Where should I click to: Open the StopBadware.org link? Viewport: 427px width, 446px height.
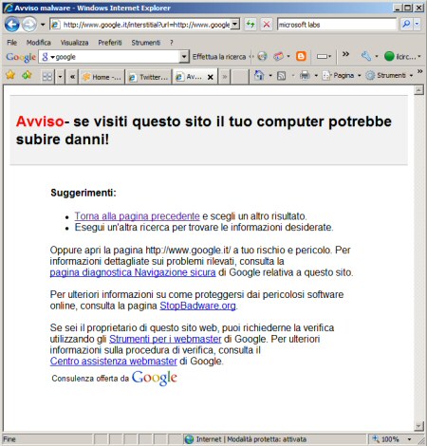tap(197, 306)
